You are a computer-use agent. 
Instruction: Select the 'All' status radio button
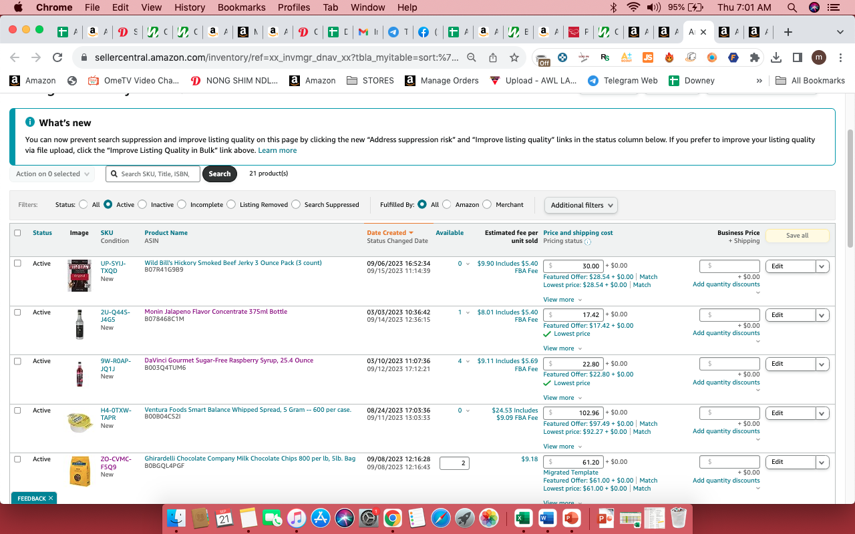coord(83,205)
